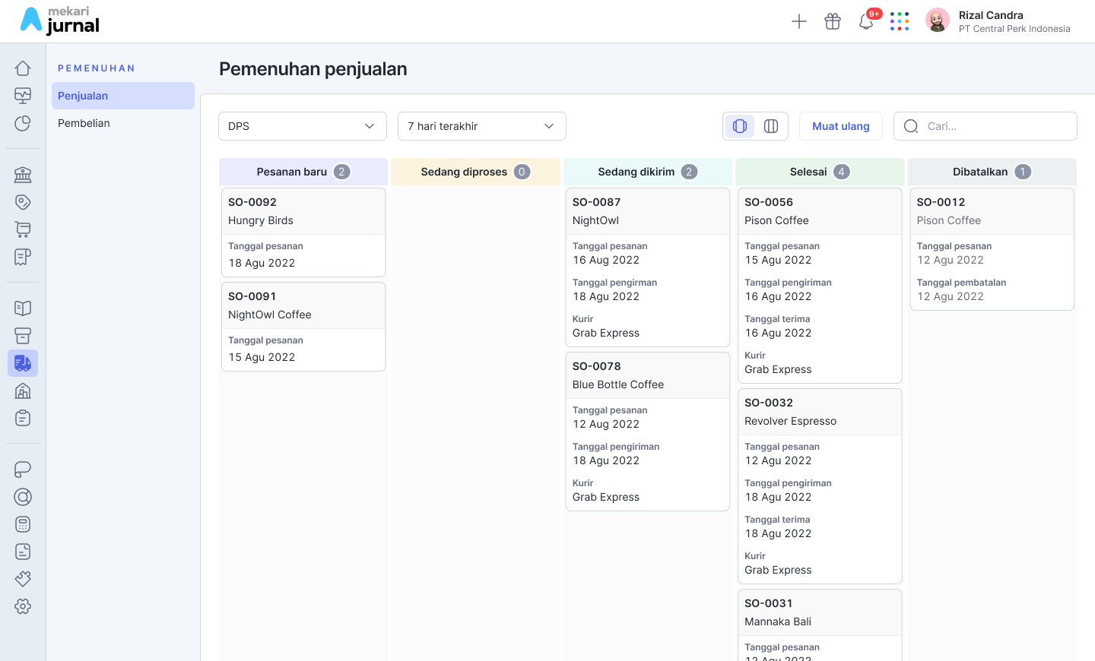Click the notification bell icon

(x=866, y=21)
